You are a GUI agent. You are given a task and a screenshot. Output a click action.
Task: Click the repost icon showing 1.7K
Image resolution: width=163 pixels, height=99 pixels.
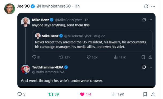pos(61,57)
